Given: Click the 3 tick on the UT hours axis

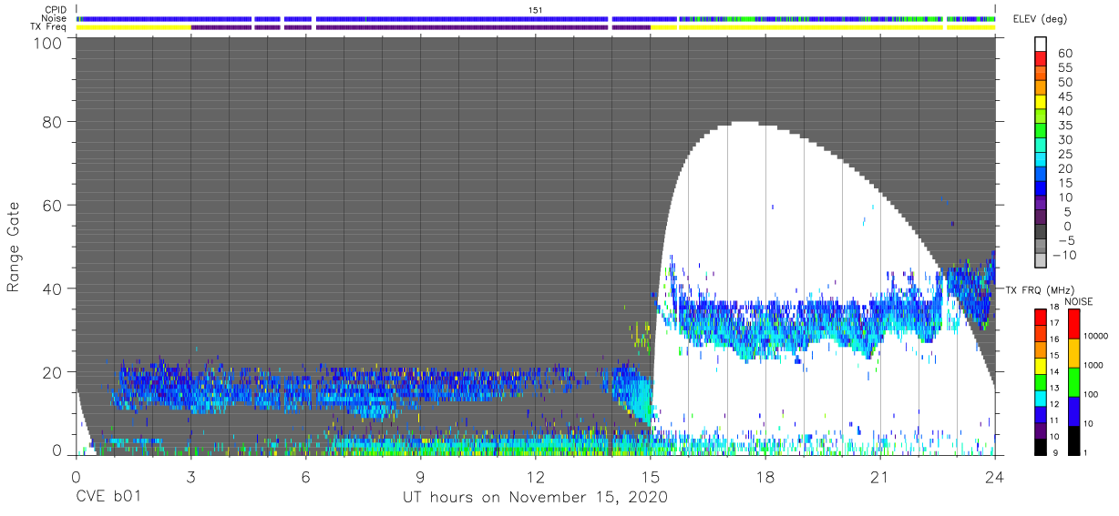Looking at the screenshot, I should click(x=190, y=476).
